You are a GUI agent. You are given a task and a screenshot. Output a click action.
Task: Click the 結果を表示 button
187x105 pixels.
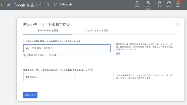30,95
